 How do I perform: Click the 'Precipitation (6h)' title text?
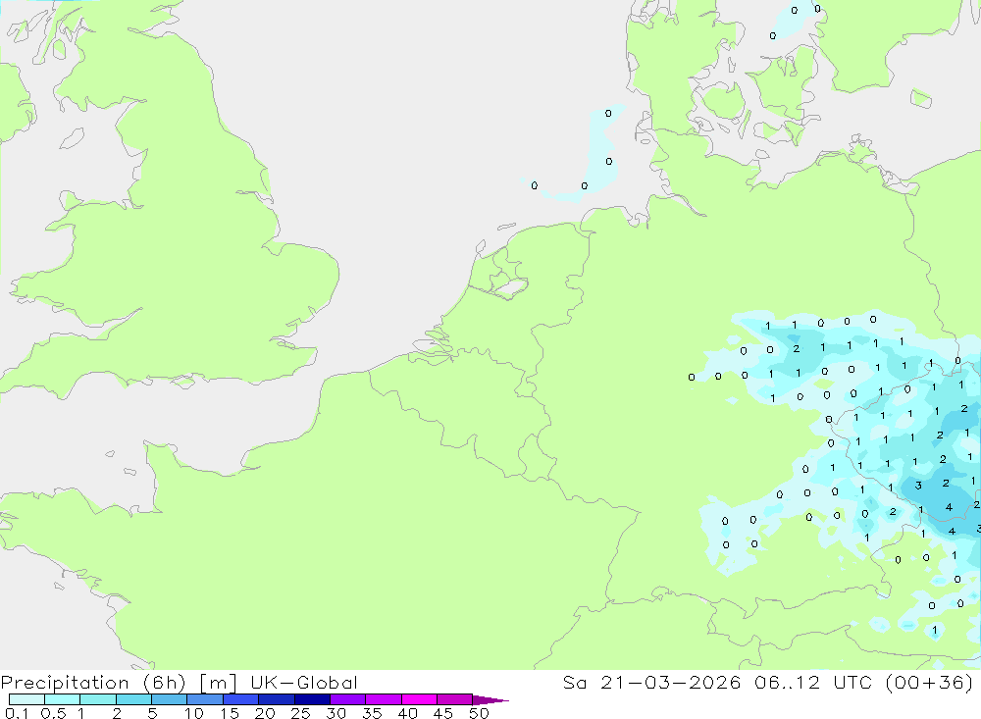coord(93,682)
